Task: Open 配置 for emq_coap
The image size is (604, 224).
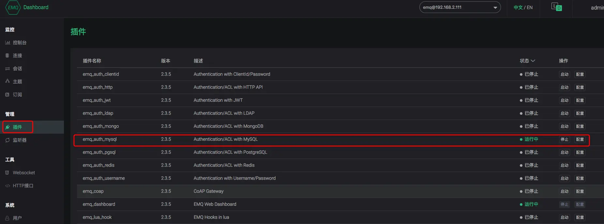Action: (580, 191)
